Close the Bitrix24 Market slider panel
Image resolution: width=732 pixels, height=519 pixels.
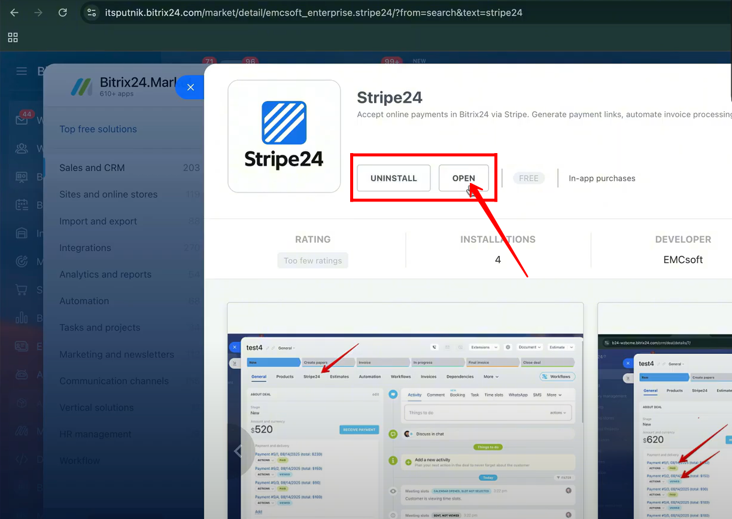pos(190,87)
